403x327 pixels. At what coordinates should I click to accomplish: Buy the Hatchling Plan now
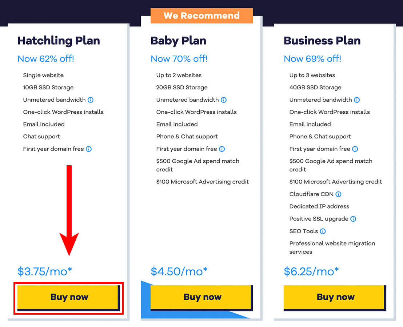69,297
